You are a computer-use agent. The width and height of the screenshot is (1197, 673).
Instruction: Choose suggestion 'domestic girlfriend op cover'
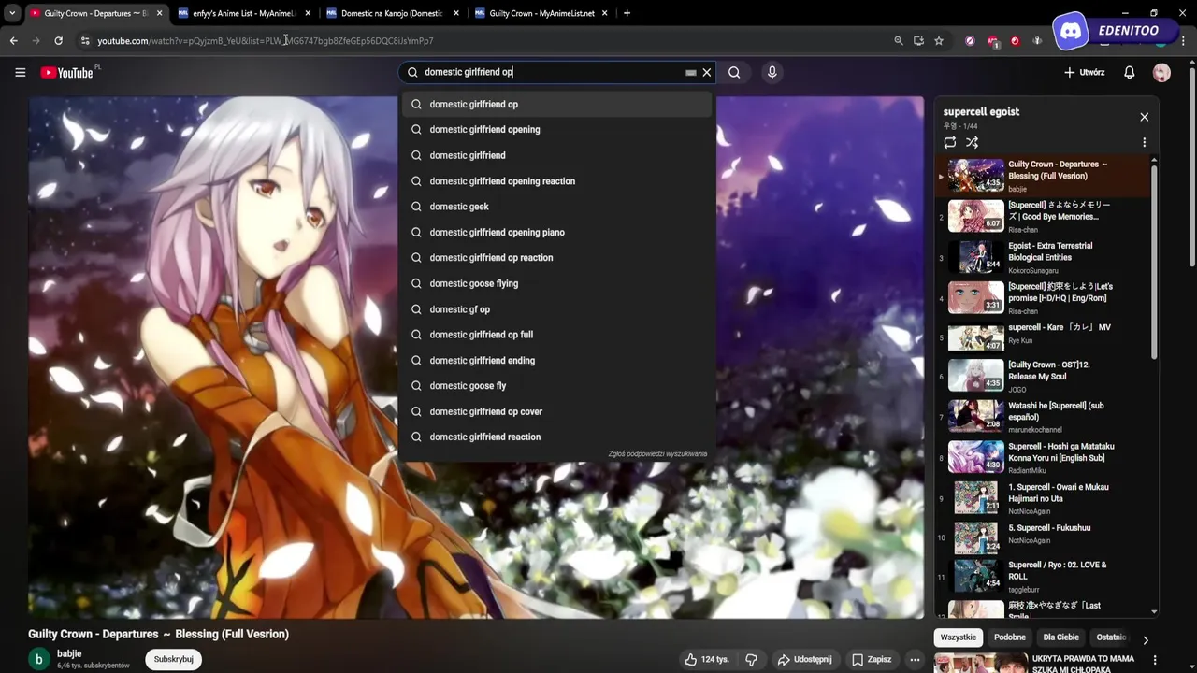click(x=556, y=411)
